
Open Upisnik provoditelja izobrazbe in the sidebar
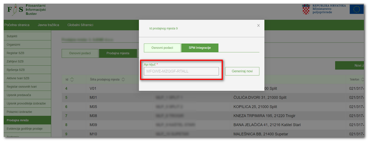coord(27,103)
